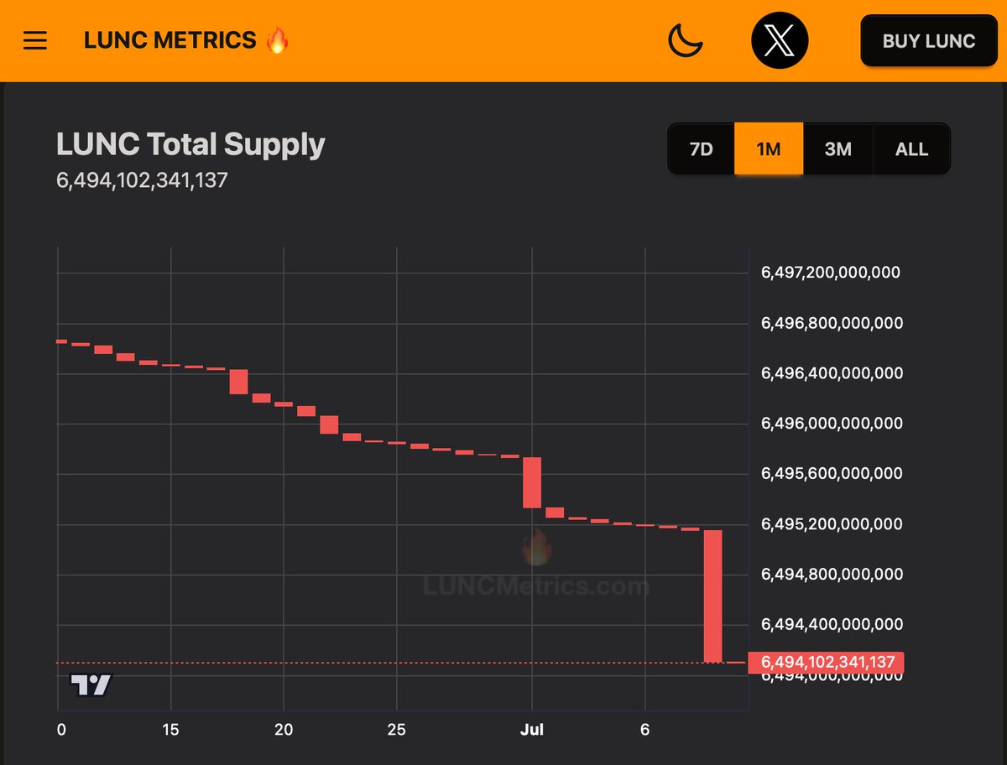Open the X social media profile
The width and height of the screenshot is (1007, 765).
click(779, 39)
